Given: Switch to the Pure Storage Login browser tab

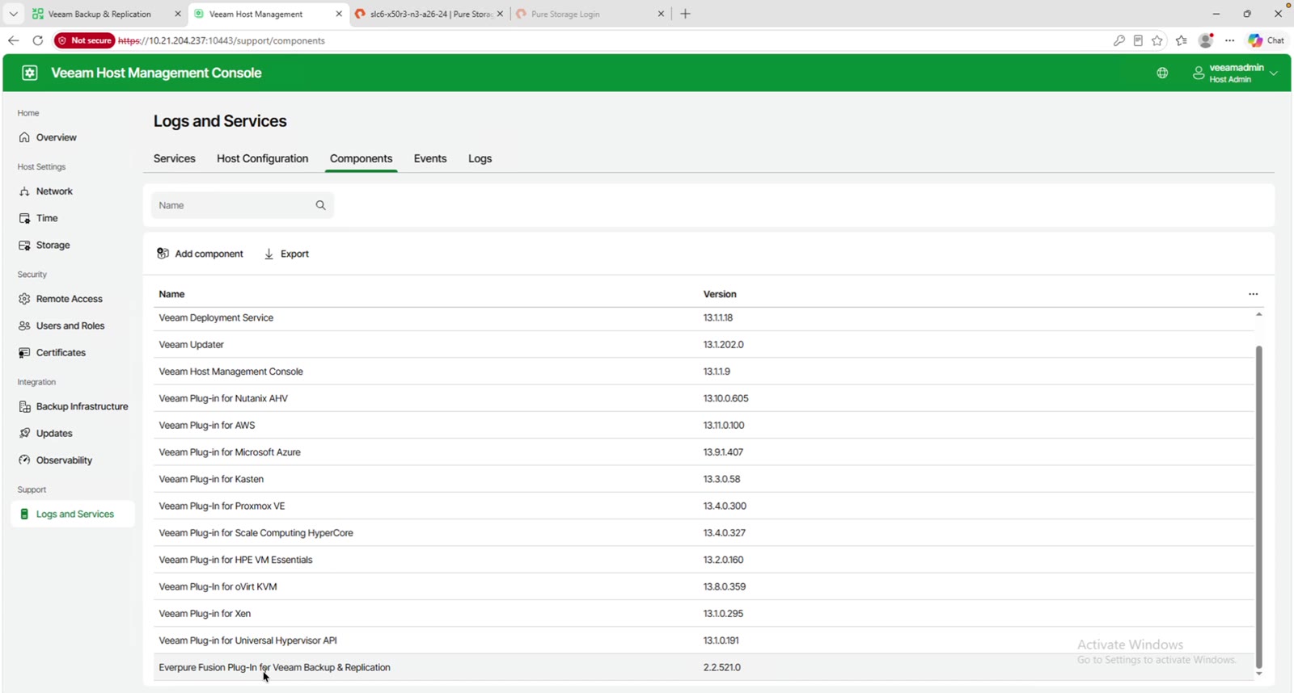Looking at the screenshot, I should coord(589,14).
